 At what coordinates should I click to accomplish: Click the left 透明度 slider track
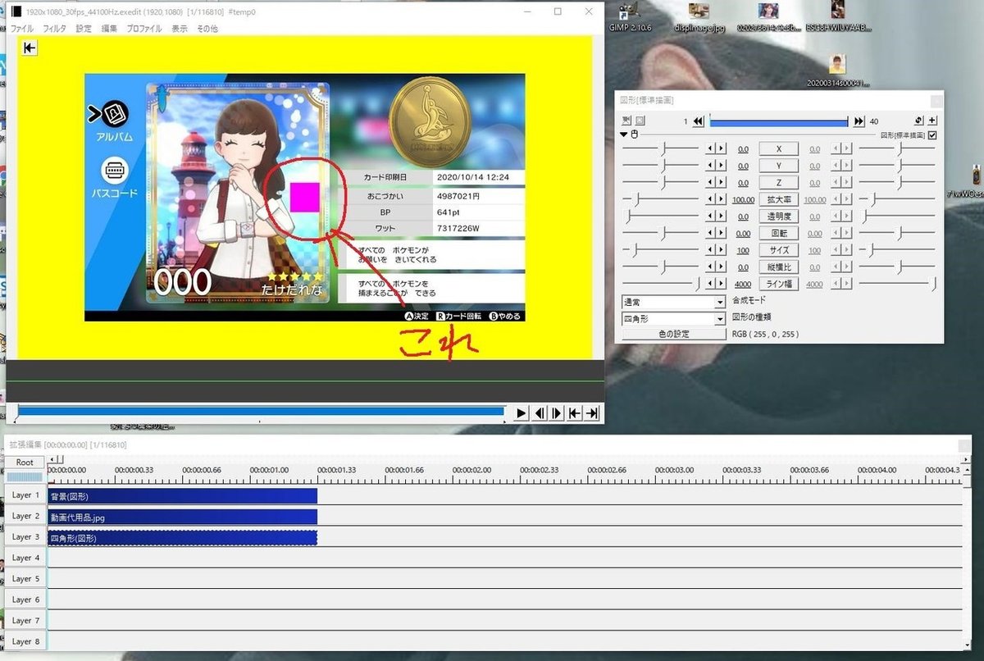(660, 216)
